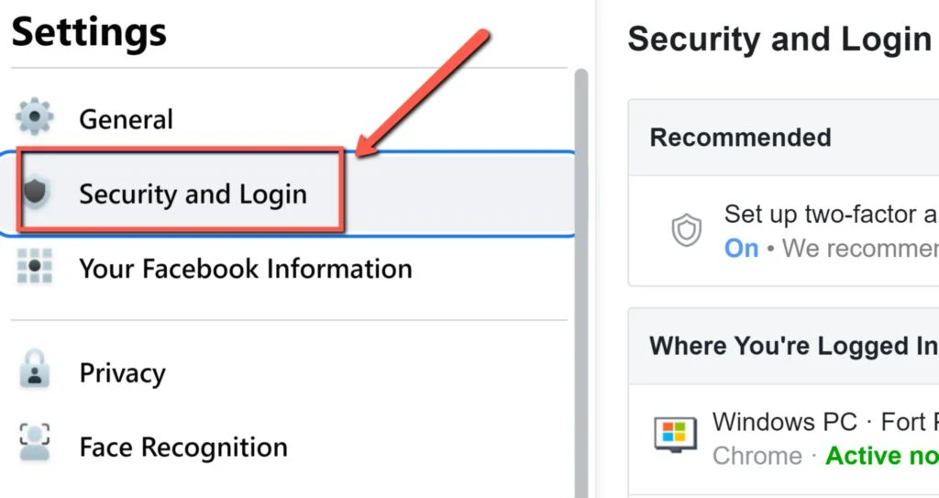Open Face Recognition settings
Viewport: 939px width, 498px height.
click(183, 447)
